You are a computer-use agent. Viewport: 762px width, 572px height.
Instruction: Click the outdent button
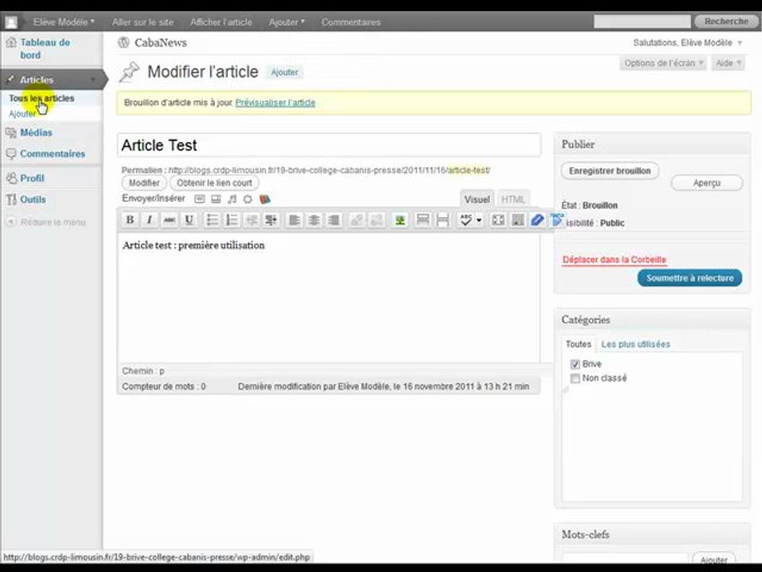[x=252, y=220]
